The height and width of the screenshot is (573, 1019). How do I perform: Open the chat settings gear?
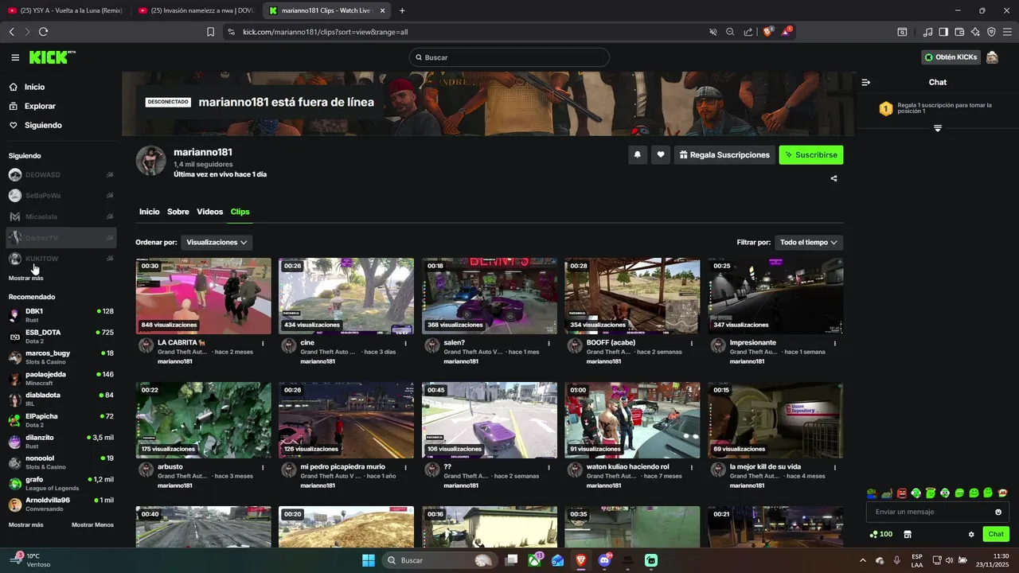(x=971, y=534)
